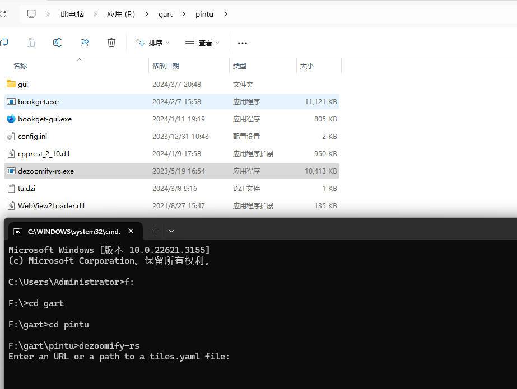Open the three-dot more options menu
This screenshot has width=517, height=389.
[x=242, y=43]
